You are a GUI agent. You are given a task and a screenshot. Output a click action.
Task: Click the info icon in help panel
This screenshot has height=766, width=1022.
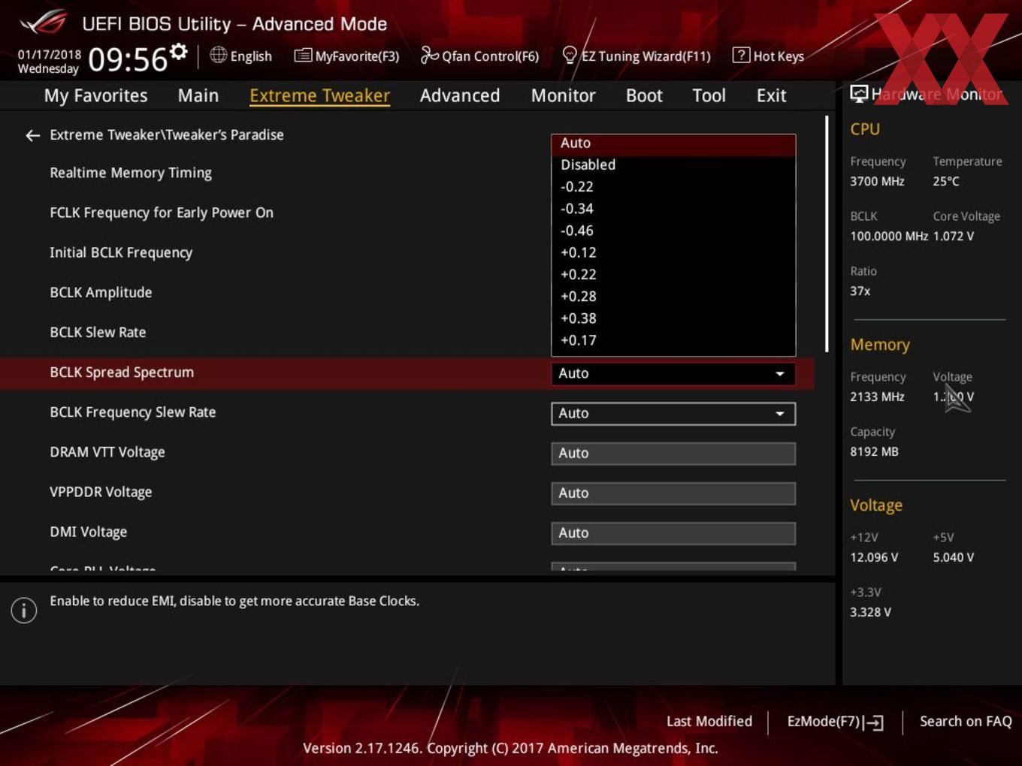click(24, 611)
